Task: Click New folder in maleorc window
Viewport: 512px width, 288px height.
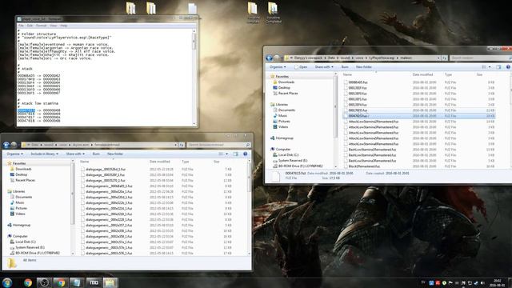Action: [x=364, y=67]
